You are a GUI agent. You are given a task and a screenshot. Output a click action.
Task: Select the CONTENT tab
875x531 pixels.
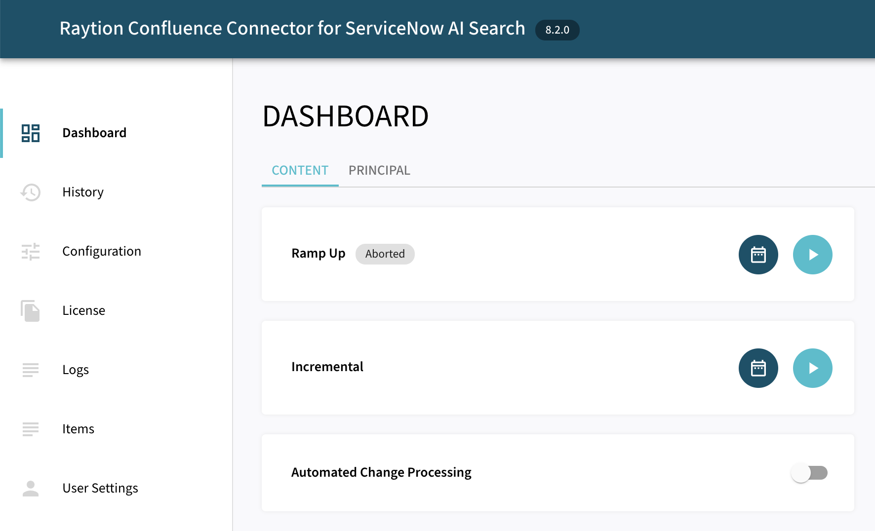click(300, 170)
